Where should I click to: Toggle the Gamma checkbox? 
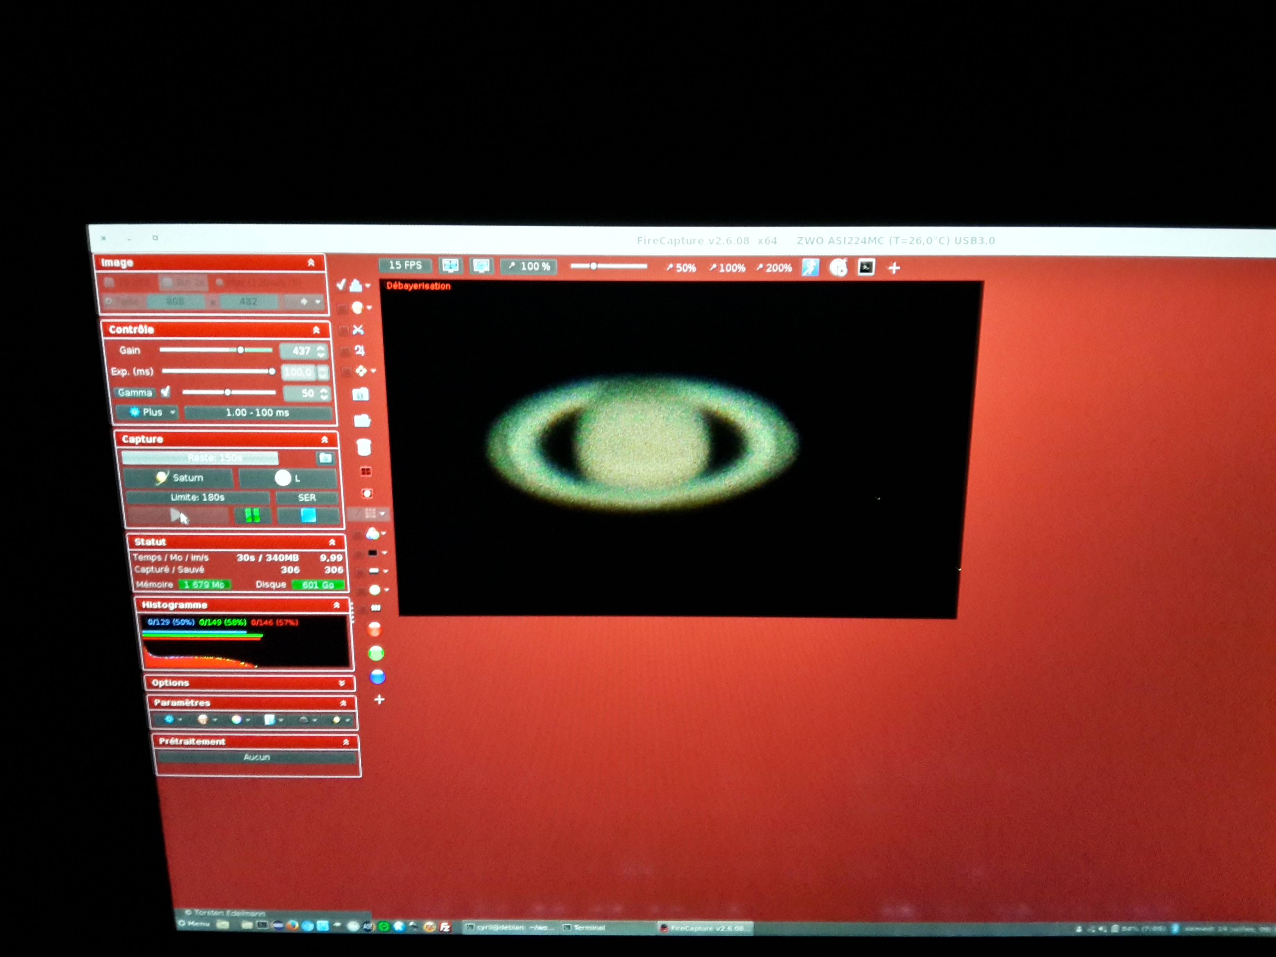(x=165, y=392)
